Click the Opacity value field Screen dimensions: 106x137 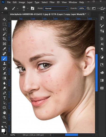82,8
